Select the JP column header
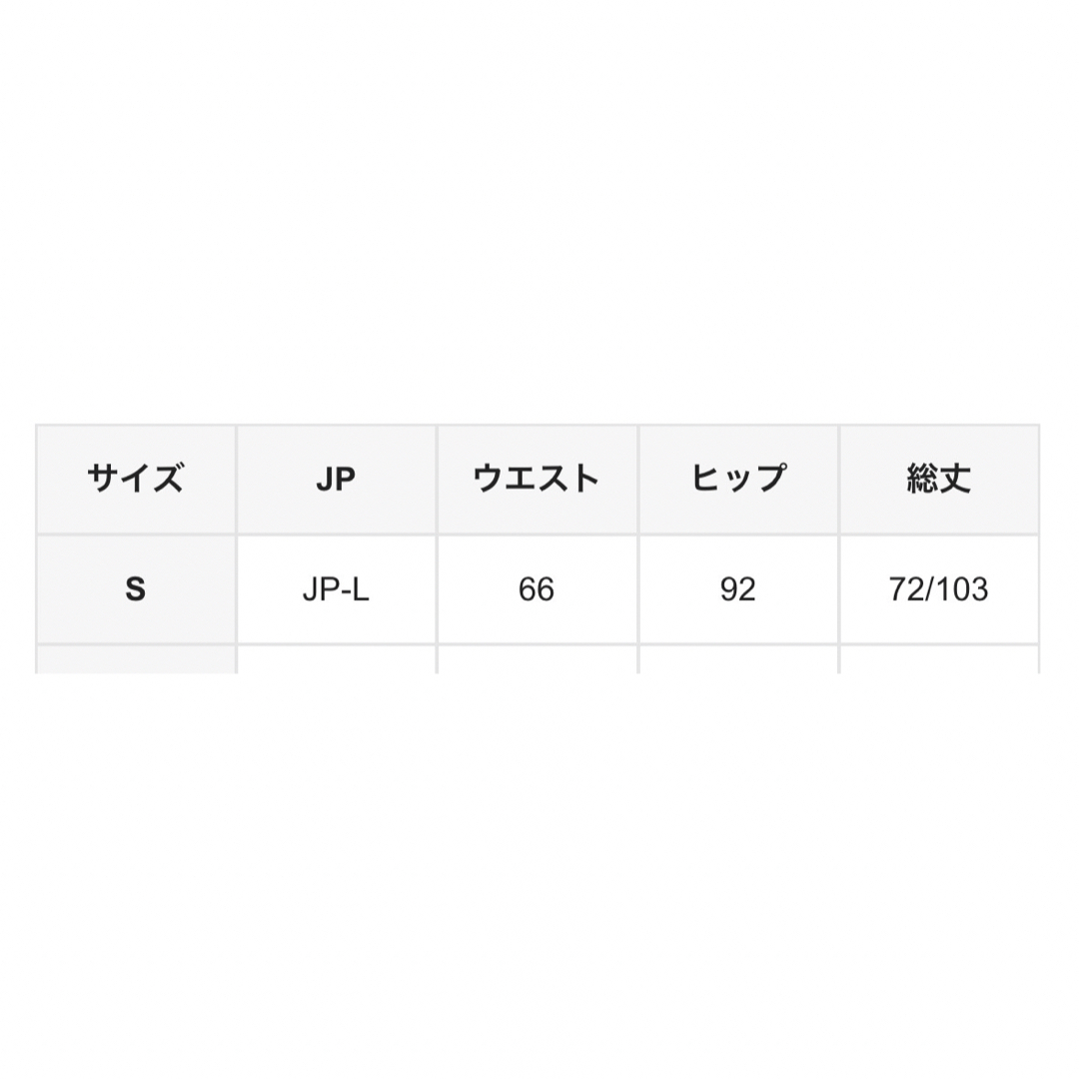The width and height of the screenshot is (1079, 1079). tap(337, 479)
